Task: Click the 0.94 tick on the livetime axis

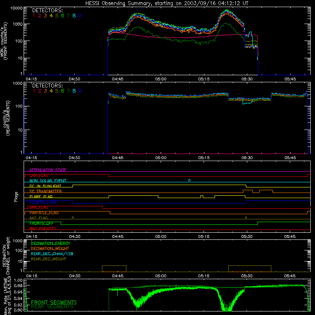Action: click(x=19, y=298)
